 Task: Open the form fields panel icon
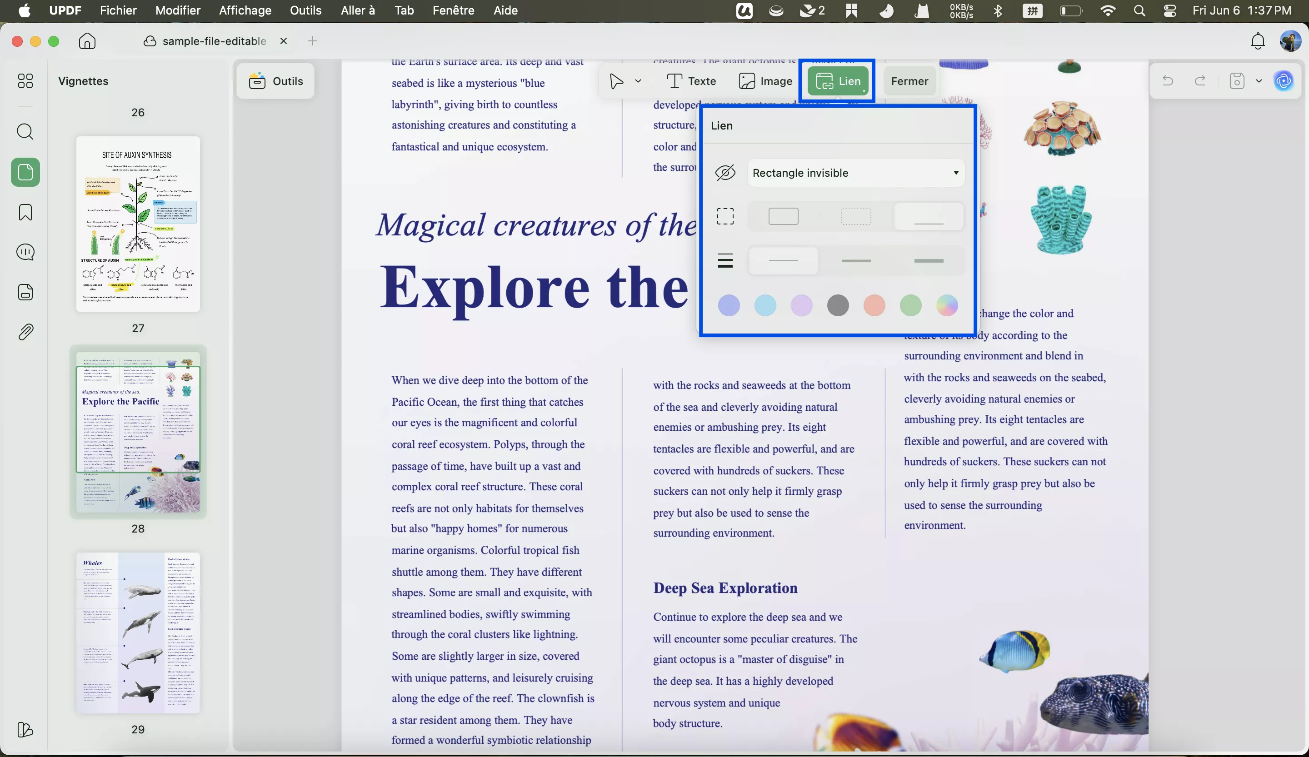coord(25,292)
